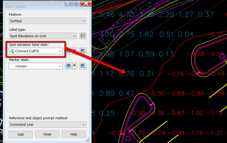This screenshot has width=227, height=143.
Task: Click the Add button
Action: click(21, 134)
